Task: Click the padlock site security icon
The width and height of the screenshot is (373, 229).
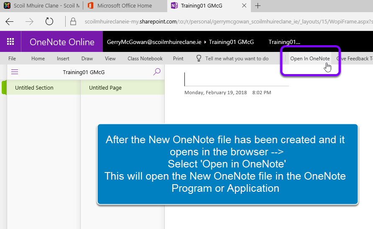Action: point(73,21)
